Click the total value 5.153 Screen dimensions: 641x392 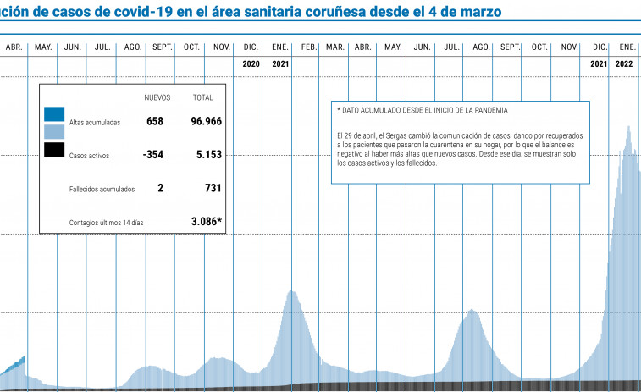tap(209, 155)
